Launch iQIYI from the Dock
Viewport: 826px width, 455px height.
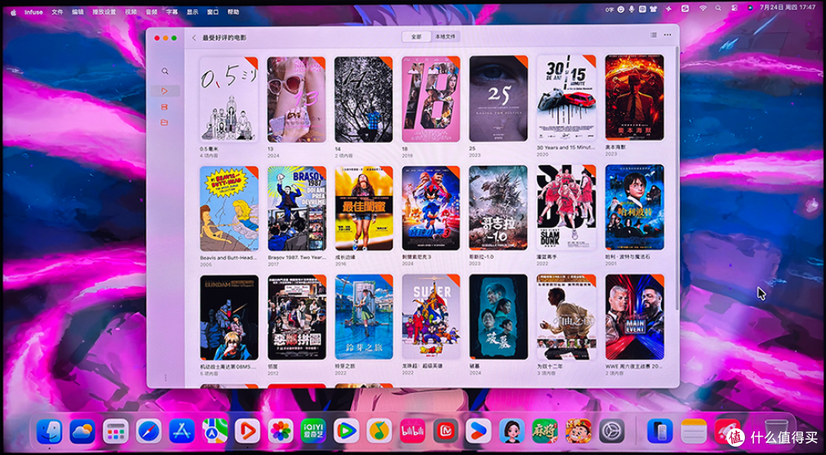pos(314,432)
